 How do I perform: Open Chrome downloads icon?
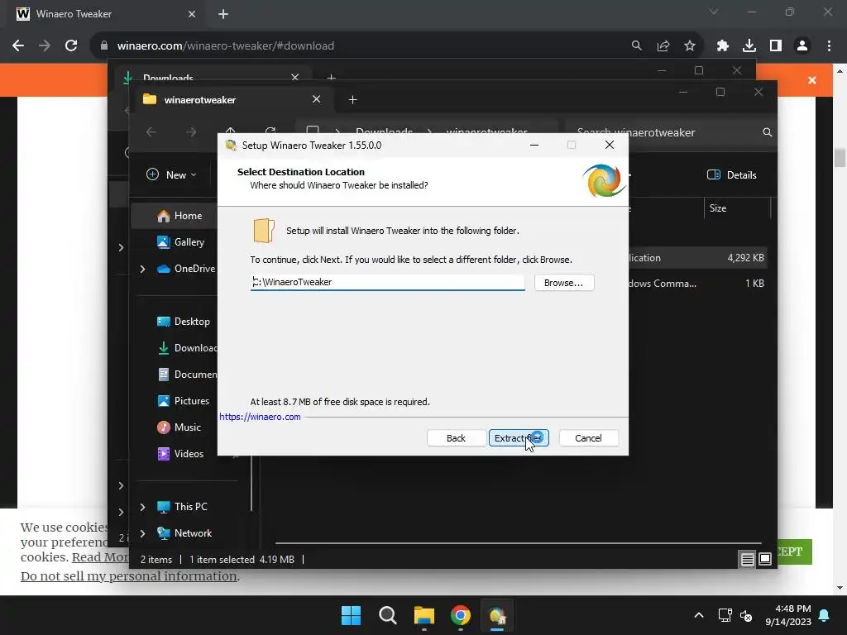[x=749, y=46]
